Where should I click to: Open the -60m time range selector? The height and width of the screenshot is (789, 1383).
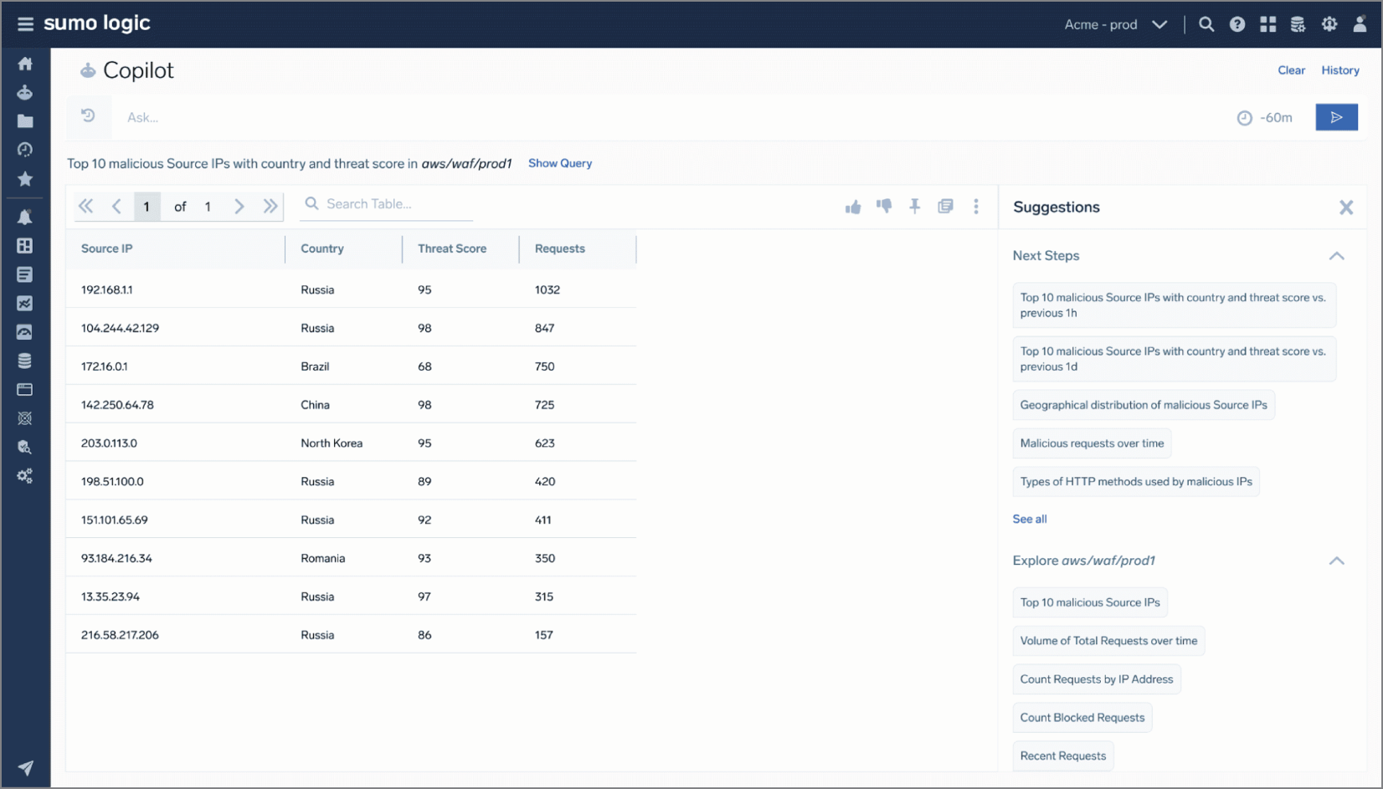(x=1265, y=118)
